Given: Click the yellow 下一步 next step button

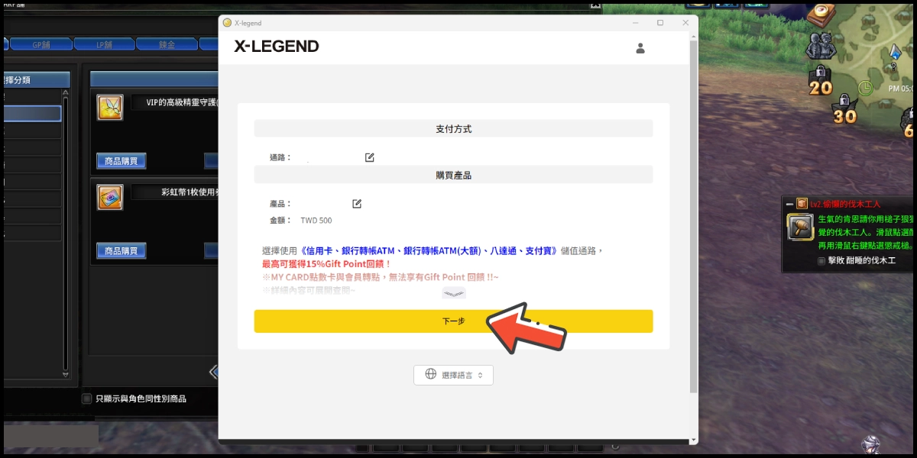Looking at the screenshot, I should (x=453, y=321).
